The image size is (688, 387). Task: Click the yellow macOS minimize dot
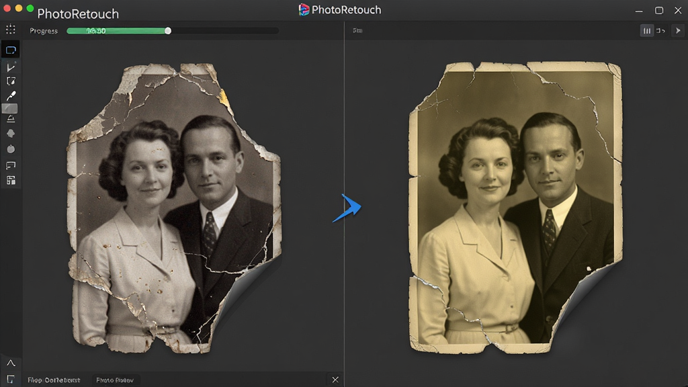[x=18, y=8]
